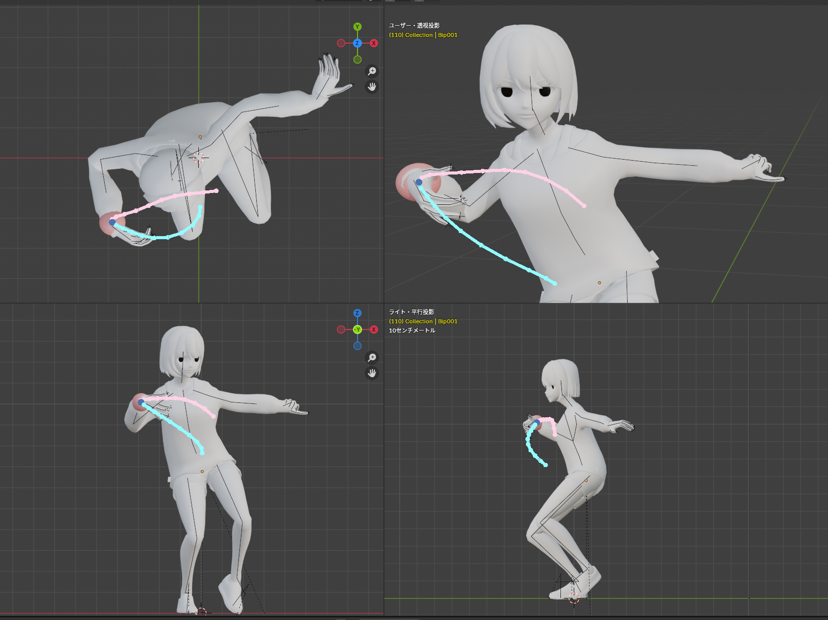Click the unlabeled negative X circle on top-view gizmo
This screenshot has width=828, height=620.
tap(341, 43)
